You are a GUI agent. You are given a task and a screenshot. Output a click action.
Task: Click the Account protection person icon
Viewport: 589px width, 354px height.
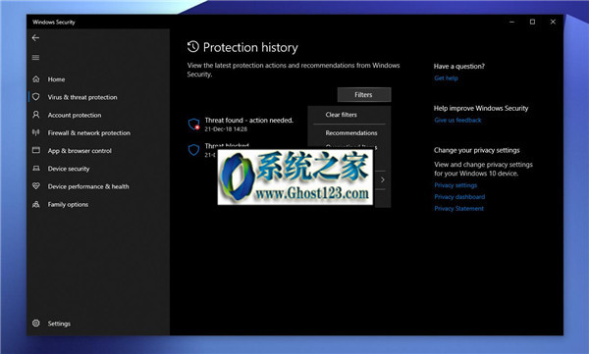(36, 115)
